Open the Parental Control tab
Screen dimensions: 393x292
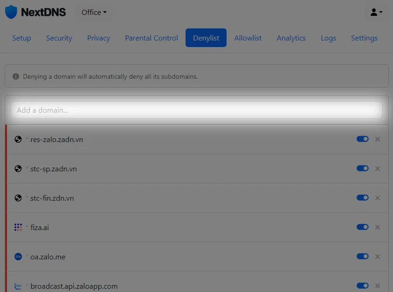(x=152, y=38)
